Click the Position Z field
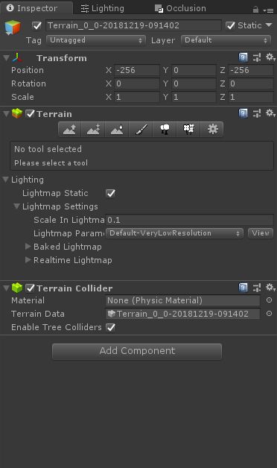277x468 pixels. tap(250, 71)
